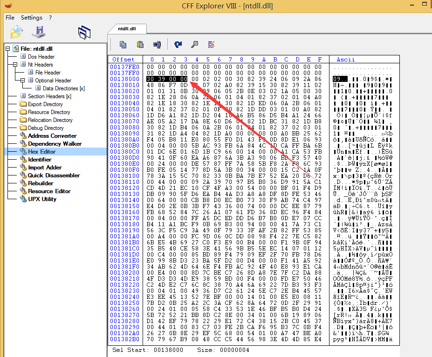
Task: Open the ? help menu
Action: (x=50, y=17)
